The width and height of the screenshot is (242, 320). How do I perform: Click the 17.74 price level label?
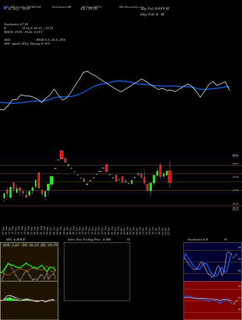point(236,191)
